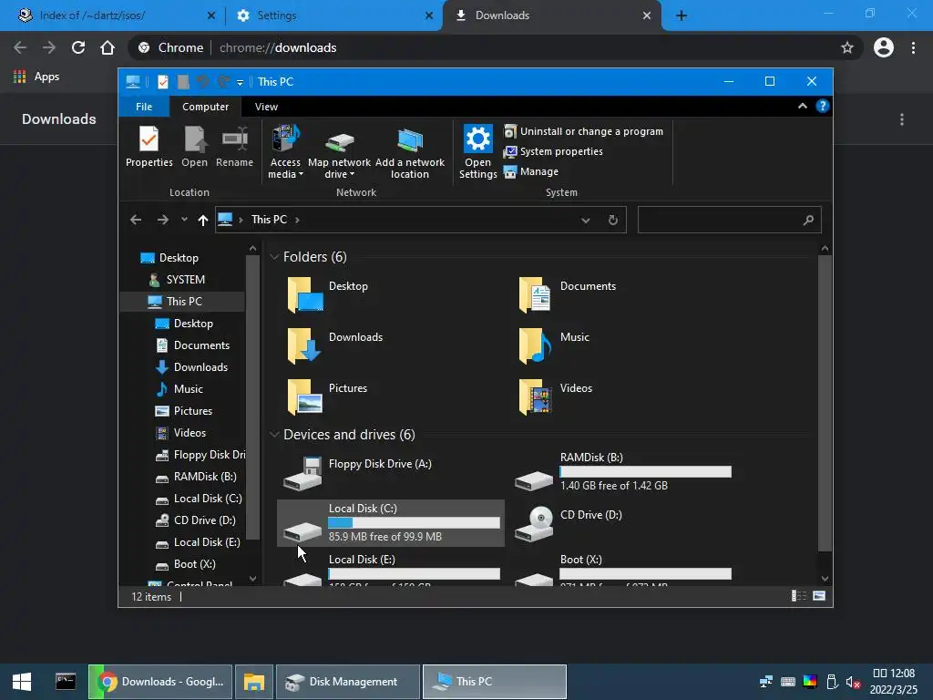Open the Windows Start menu
Viewport: 933px width, 700px height.
[22, 682]
